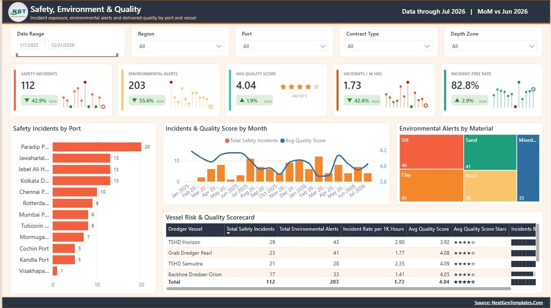
Task: Click the TSHD Horizon incidents sparkline bar
Action: tap(524, 242)
